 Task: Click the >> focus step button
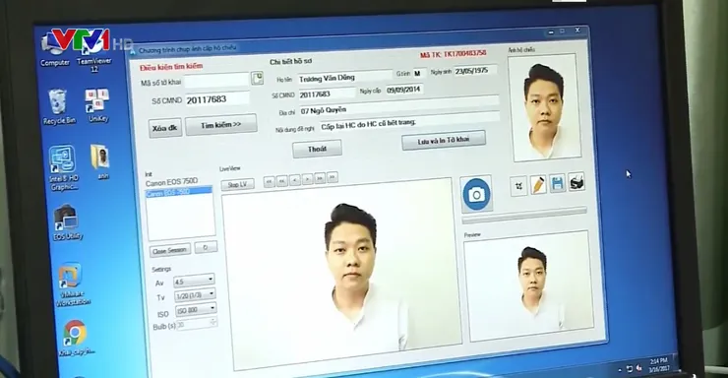pyautogui.click(x=320, y=178)
